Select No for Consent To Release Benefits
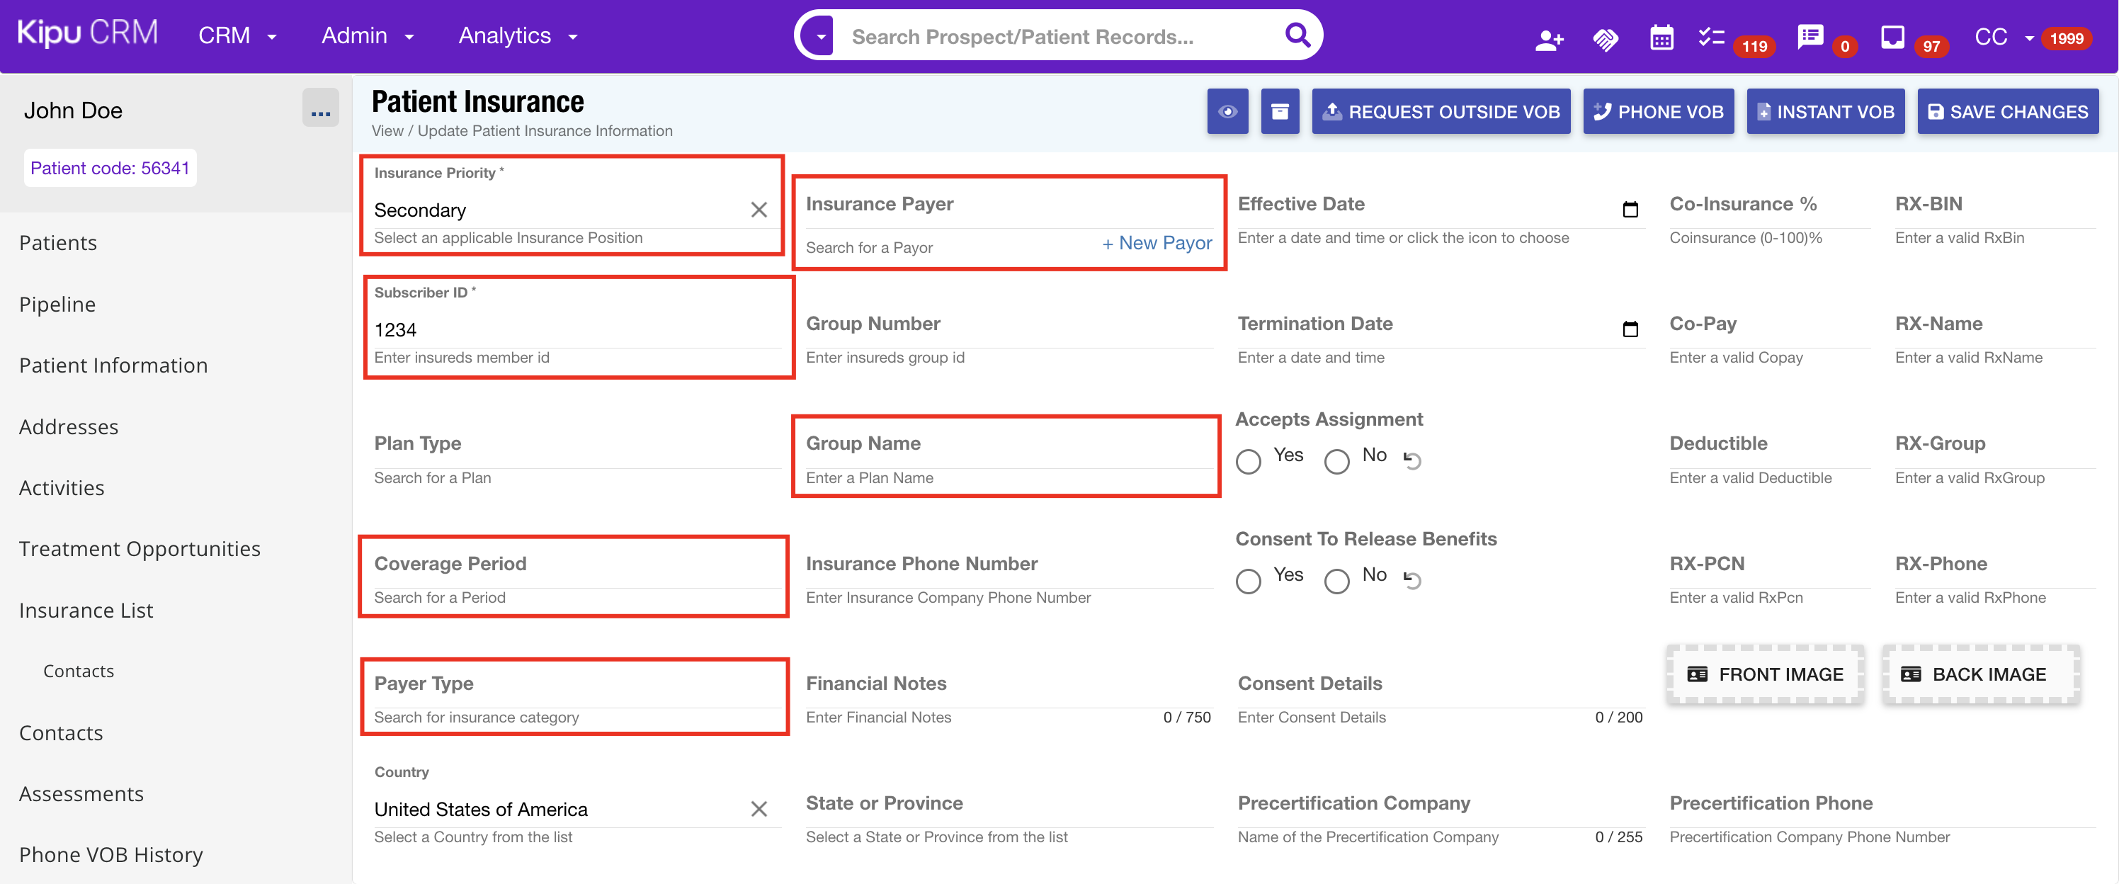This screenshot has width=2119, height=884. click(1336, 581)
